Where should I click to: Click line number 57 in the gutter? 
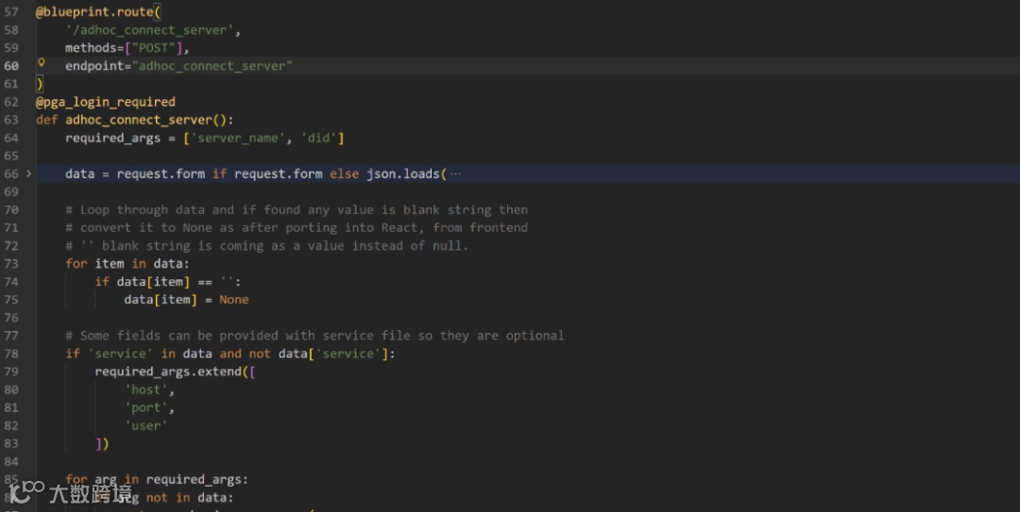[x=11, y=11]
